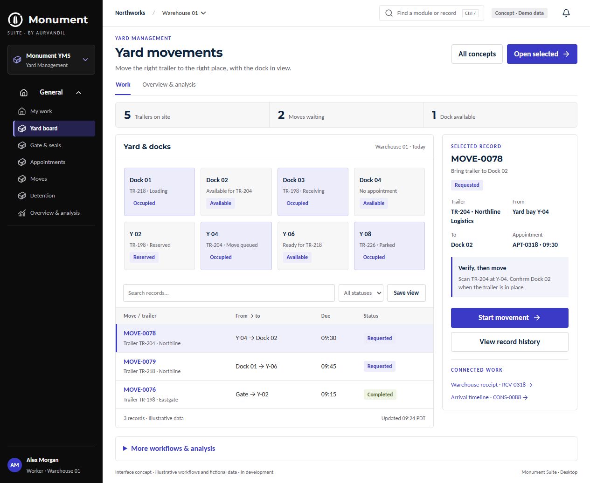Click the Monument logo icon

(15, 20)
